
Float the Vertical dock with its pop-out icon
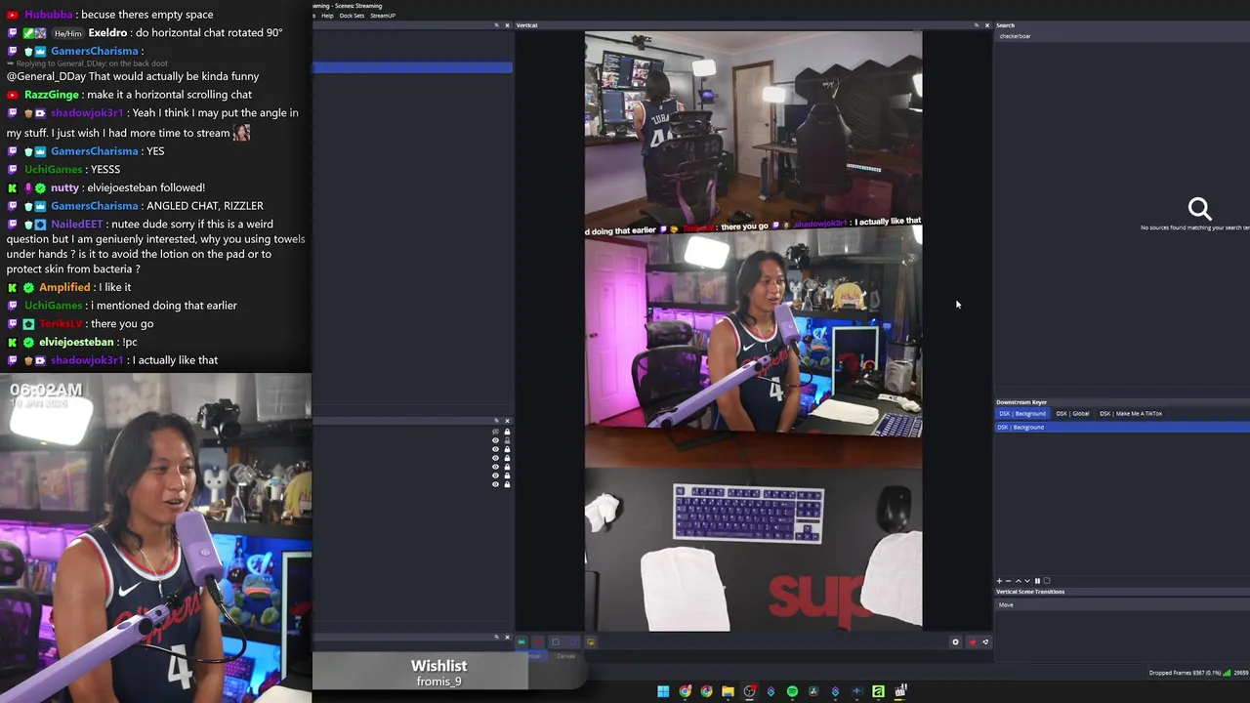coord(976,24)
